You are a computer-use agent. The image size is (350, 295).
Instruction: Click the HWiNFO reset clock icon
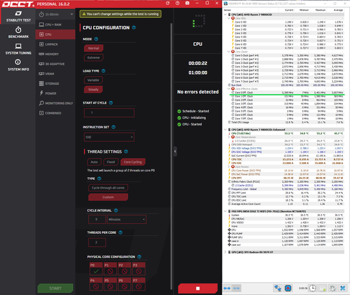[x=312, y=288]
